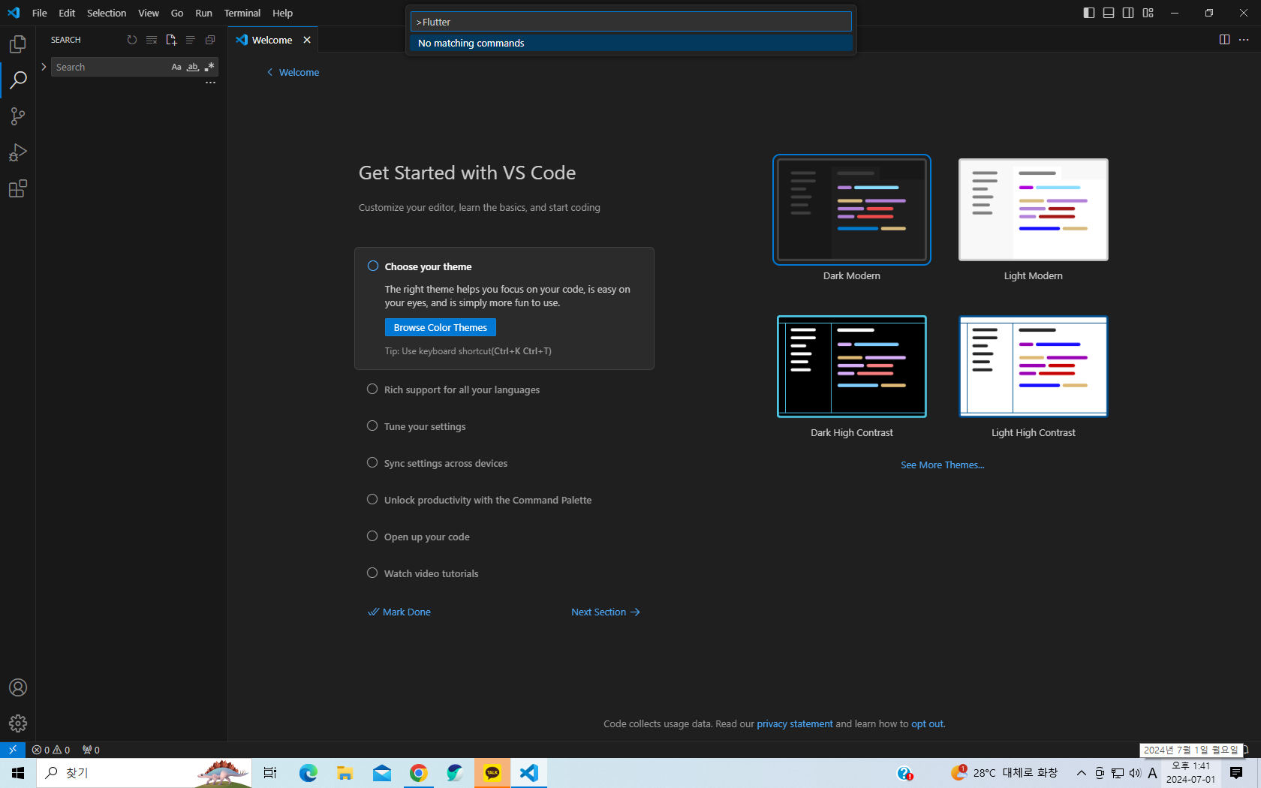1261x788 pixels.
Task: Click the Browse Color Themes button
Action: pos(441,327)
